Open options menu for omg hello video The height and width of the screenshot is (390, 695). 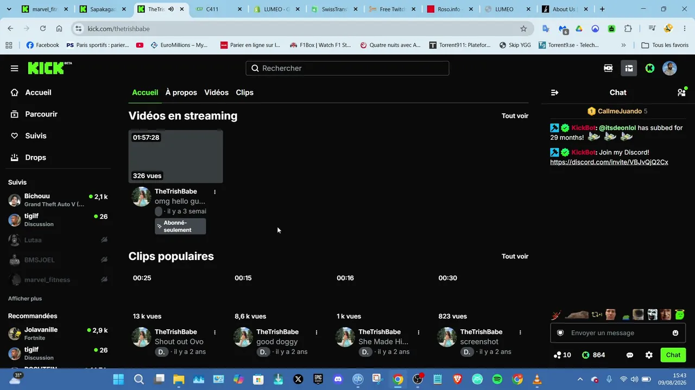214,192
